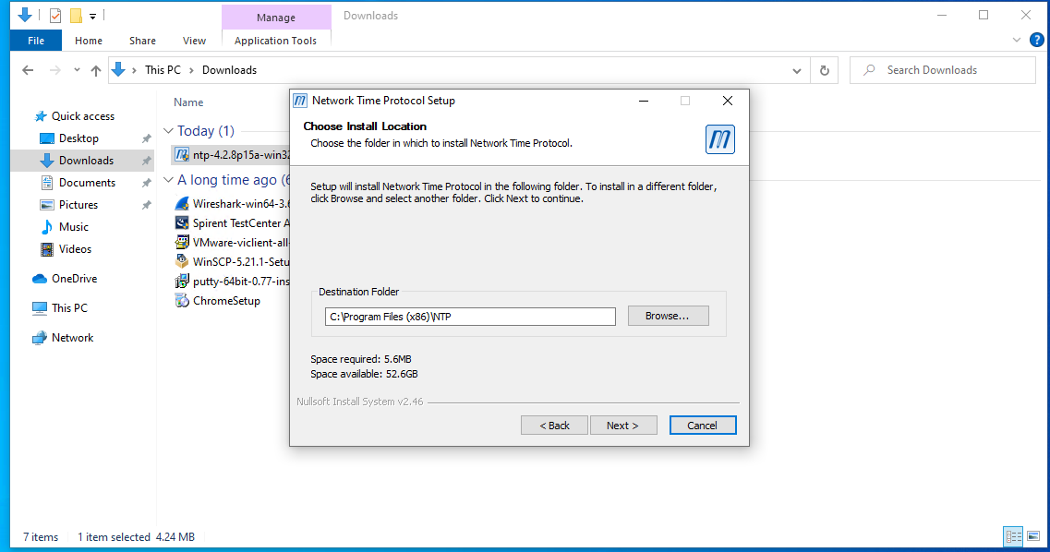Refresh the Downloads folder
1050x552 pixels.
825,70
